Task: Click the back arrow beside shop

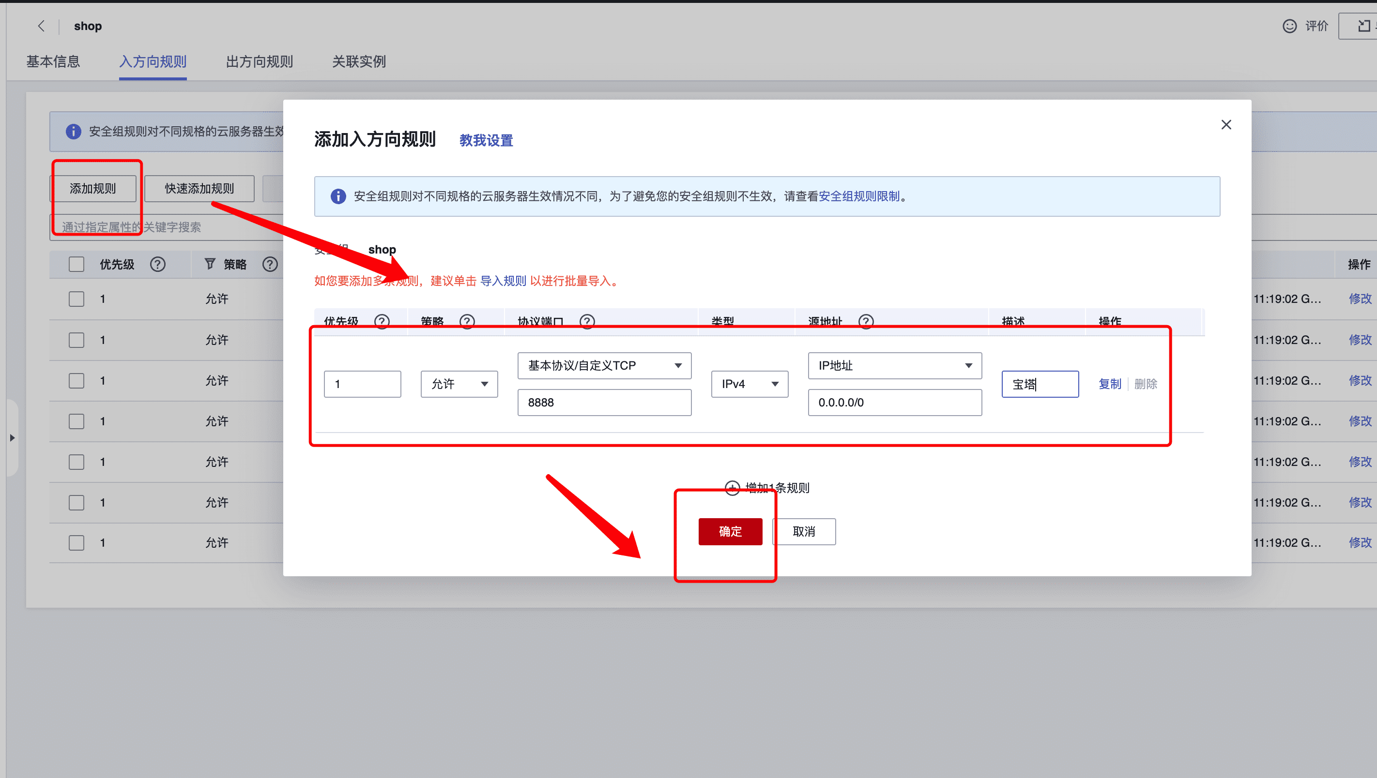Action: tap(41, 26)
